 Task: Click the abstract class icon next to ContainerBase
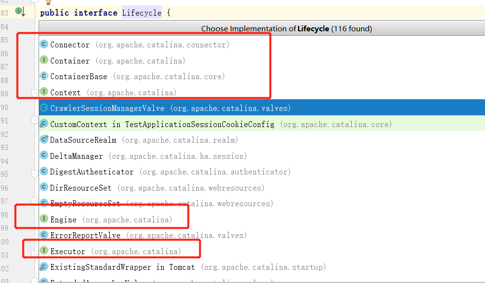click(x=44, y=76)
